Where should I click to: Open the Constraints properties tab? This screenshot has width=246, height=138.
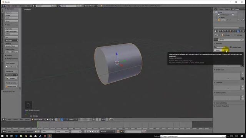(233, 31)
